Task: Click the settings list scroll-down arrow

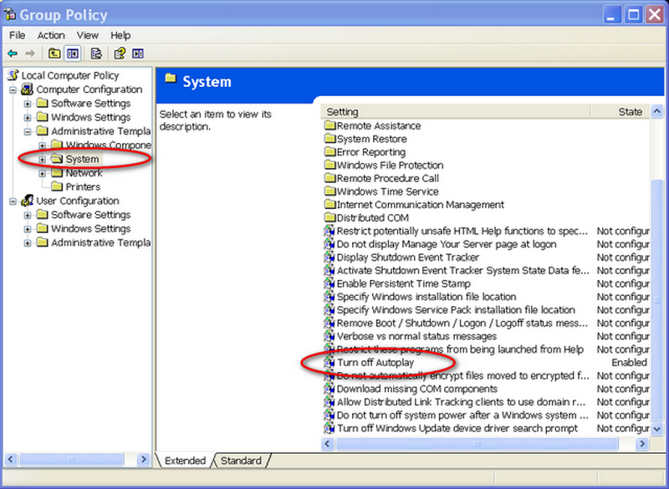Action: click(x=657, y=429)
